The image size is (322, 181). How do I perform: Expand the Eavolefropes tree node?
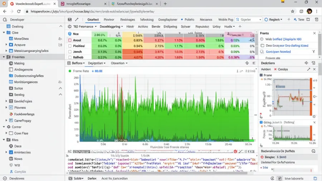6,101
